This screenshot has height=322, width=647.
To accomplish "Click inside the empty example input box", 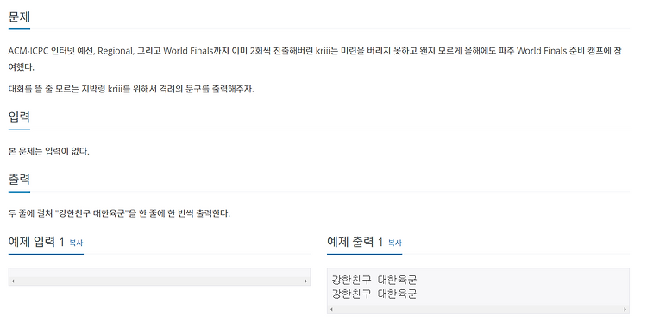I will pos(160,273).
